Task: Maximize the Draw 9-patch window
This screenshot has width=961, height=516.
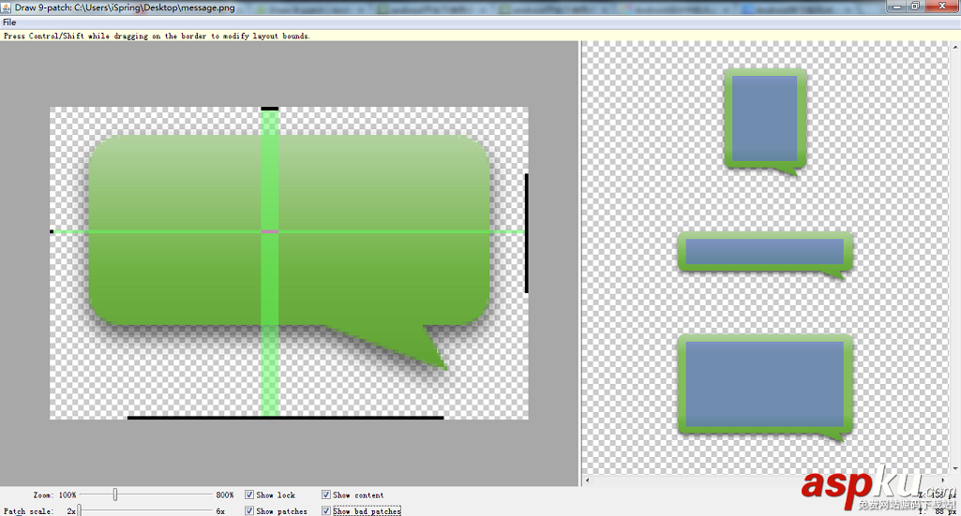Action: (x=915, y=7)
